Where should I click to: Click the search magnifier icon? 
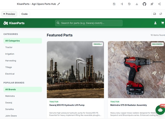click(x=58, y=23)
